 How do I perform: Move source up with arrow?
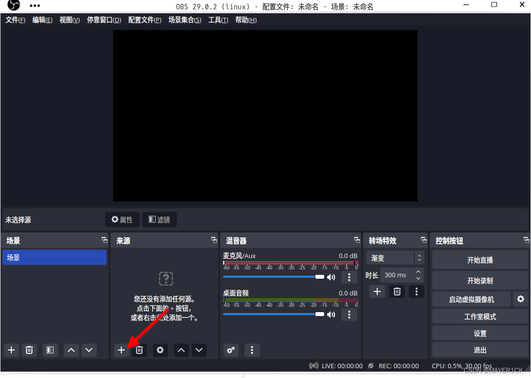[x=181, y=350]
